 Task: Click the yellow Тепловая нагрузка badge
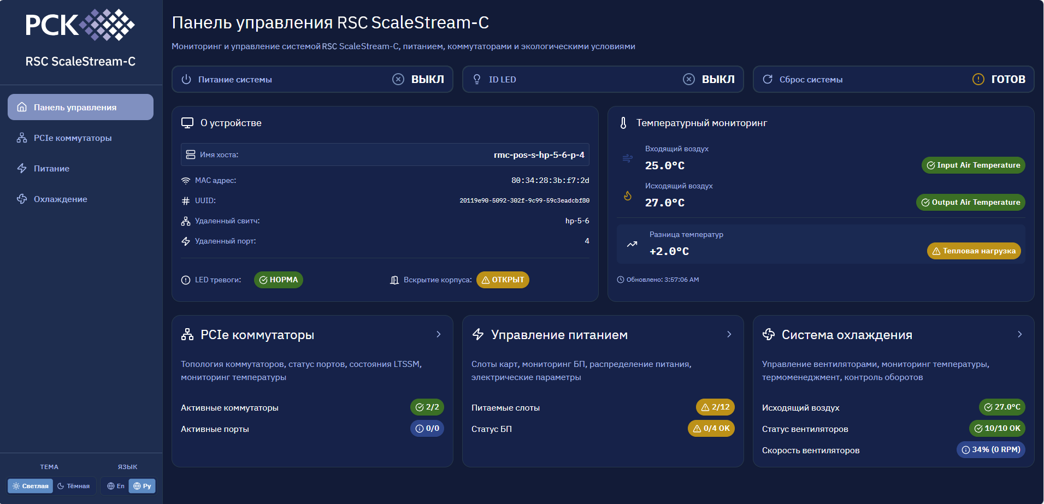pos(974,251)
